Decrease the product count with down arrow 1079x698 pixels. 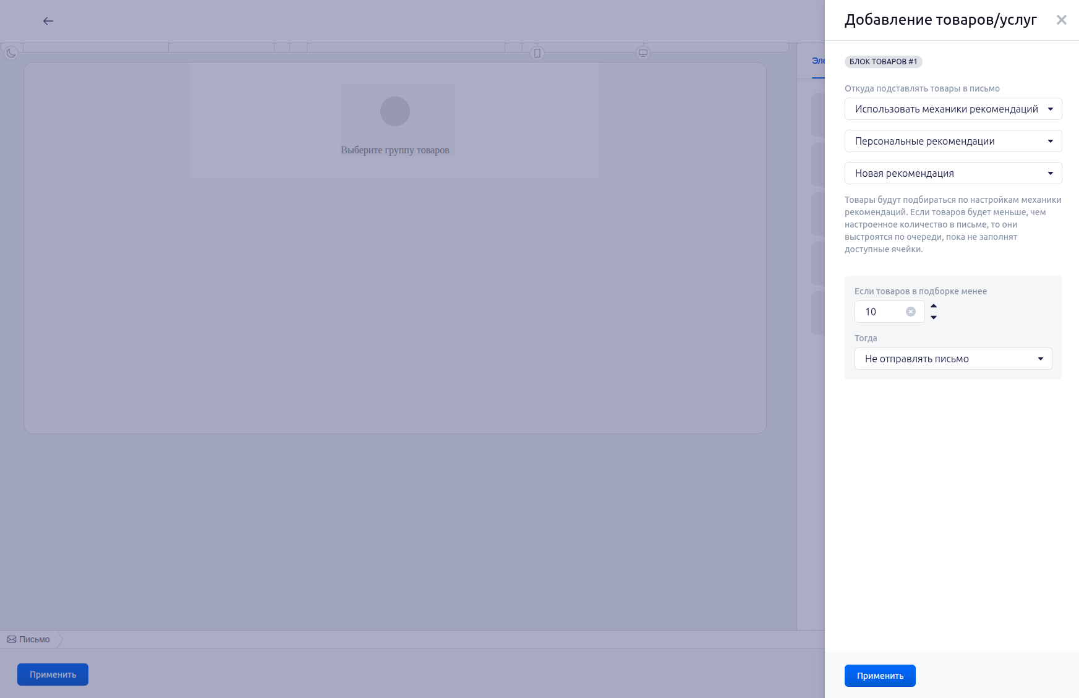pyautogui.click(x=934, y=317)
